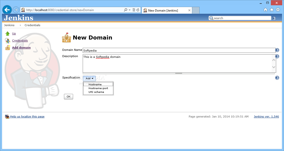Screen dimensions: 284x151
Task: Click the Domain Name field containing Softpedia
Action: point(179,50)
